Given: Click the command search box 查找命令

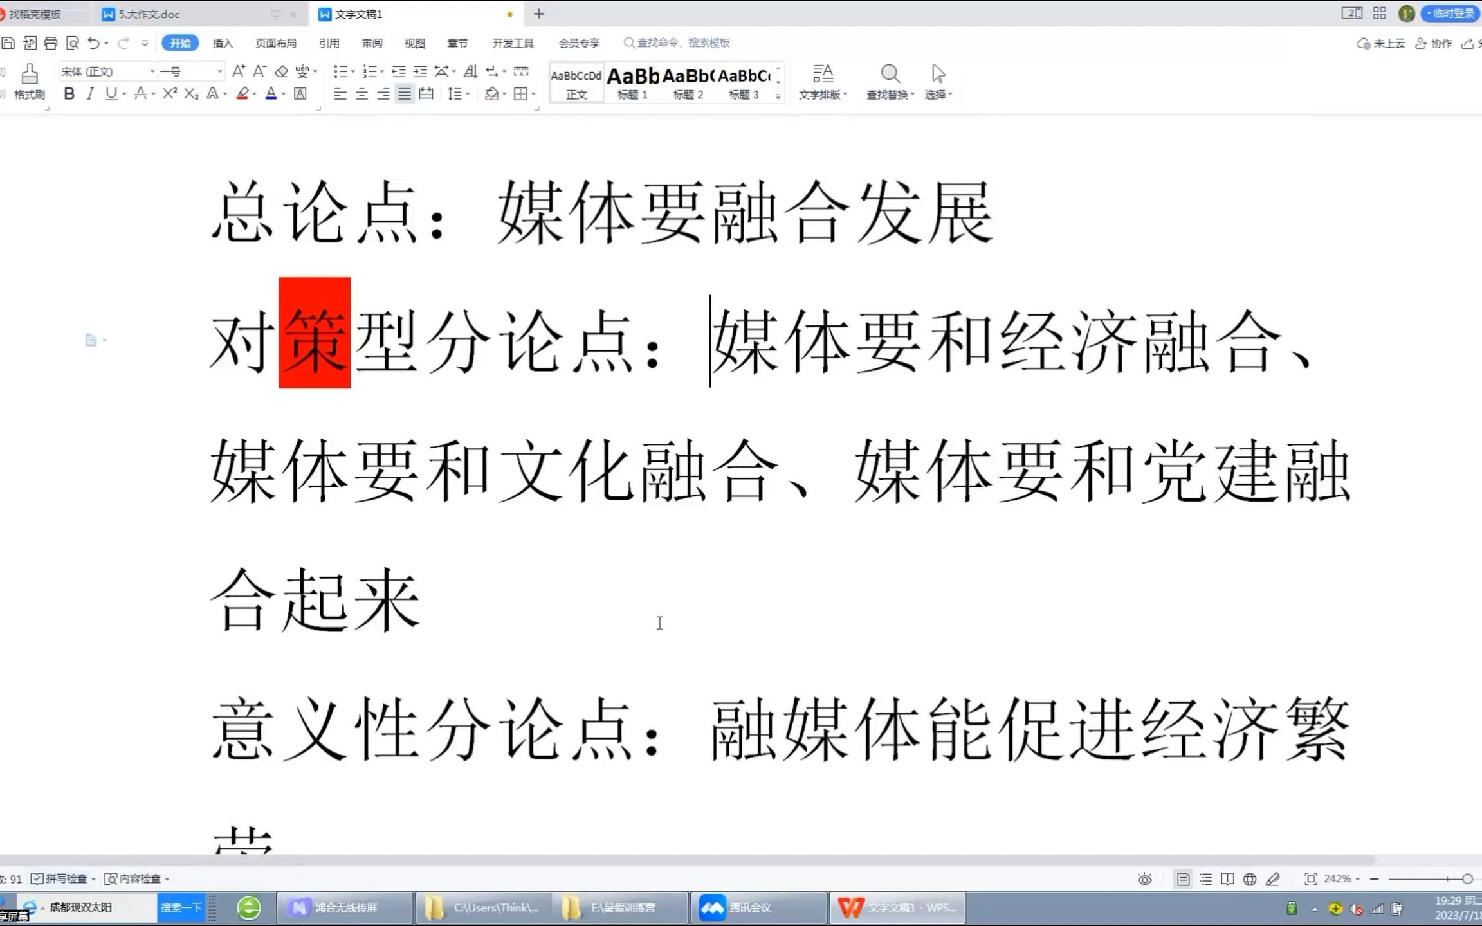Looking at the screenshot, I should (677, 42).
